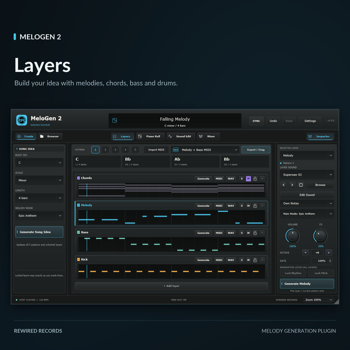Click the Bass layer number badge

coord(78,232)
